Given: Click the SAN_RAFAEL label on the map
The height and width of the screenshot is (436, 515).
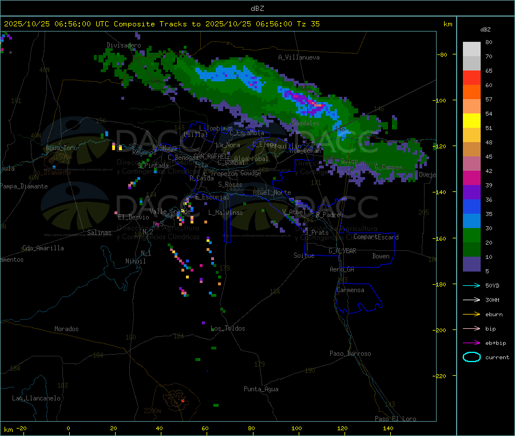Looking at the screenshot, I should [212, 156].
